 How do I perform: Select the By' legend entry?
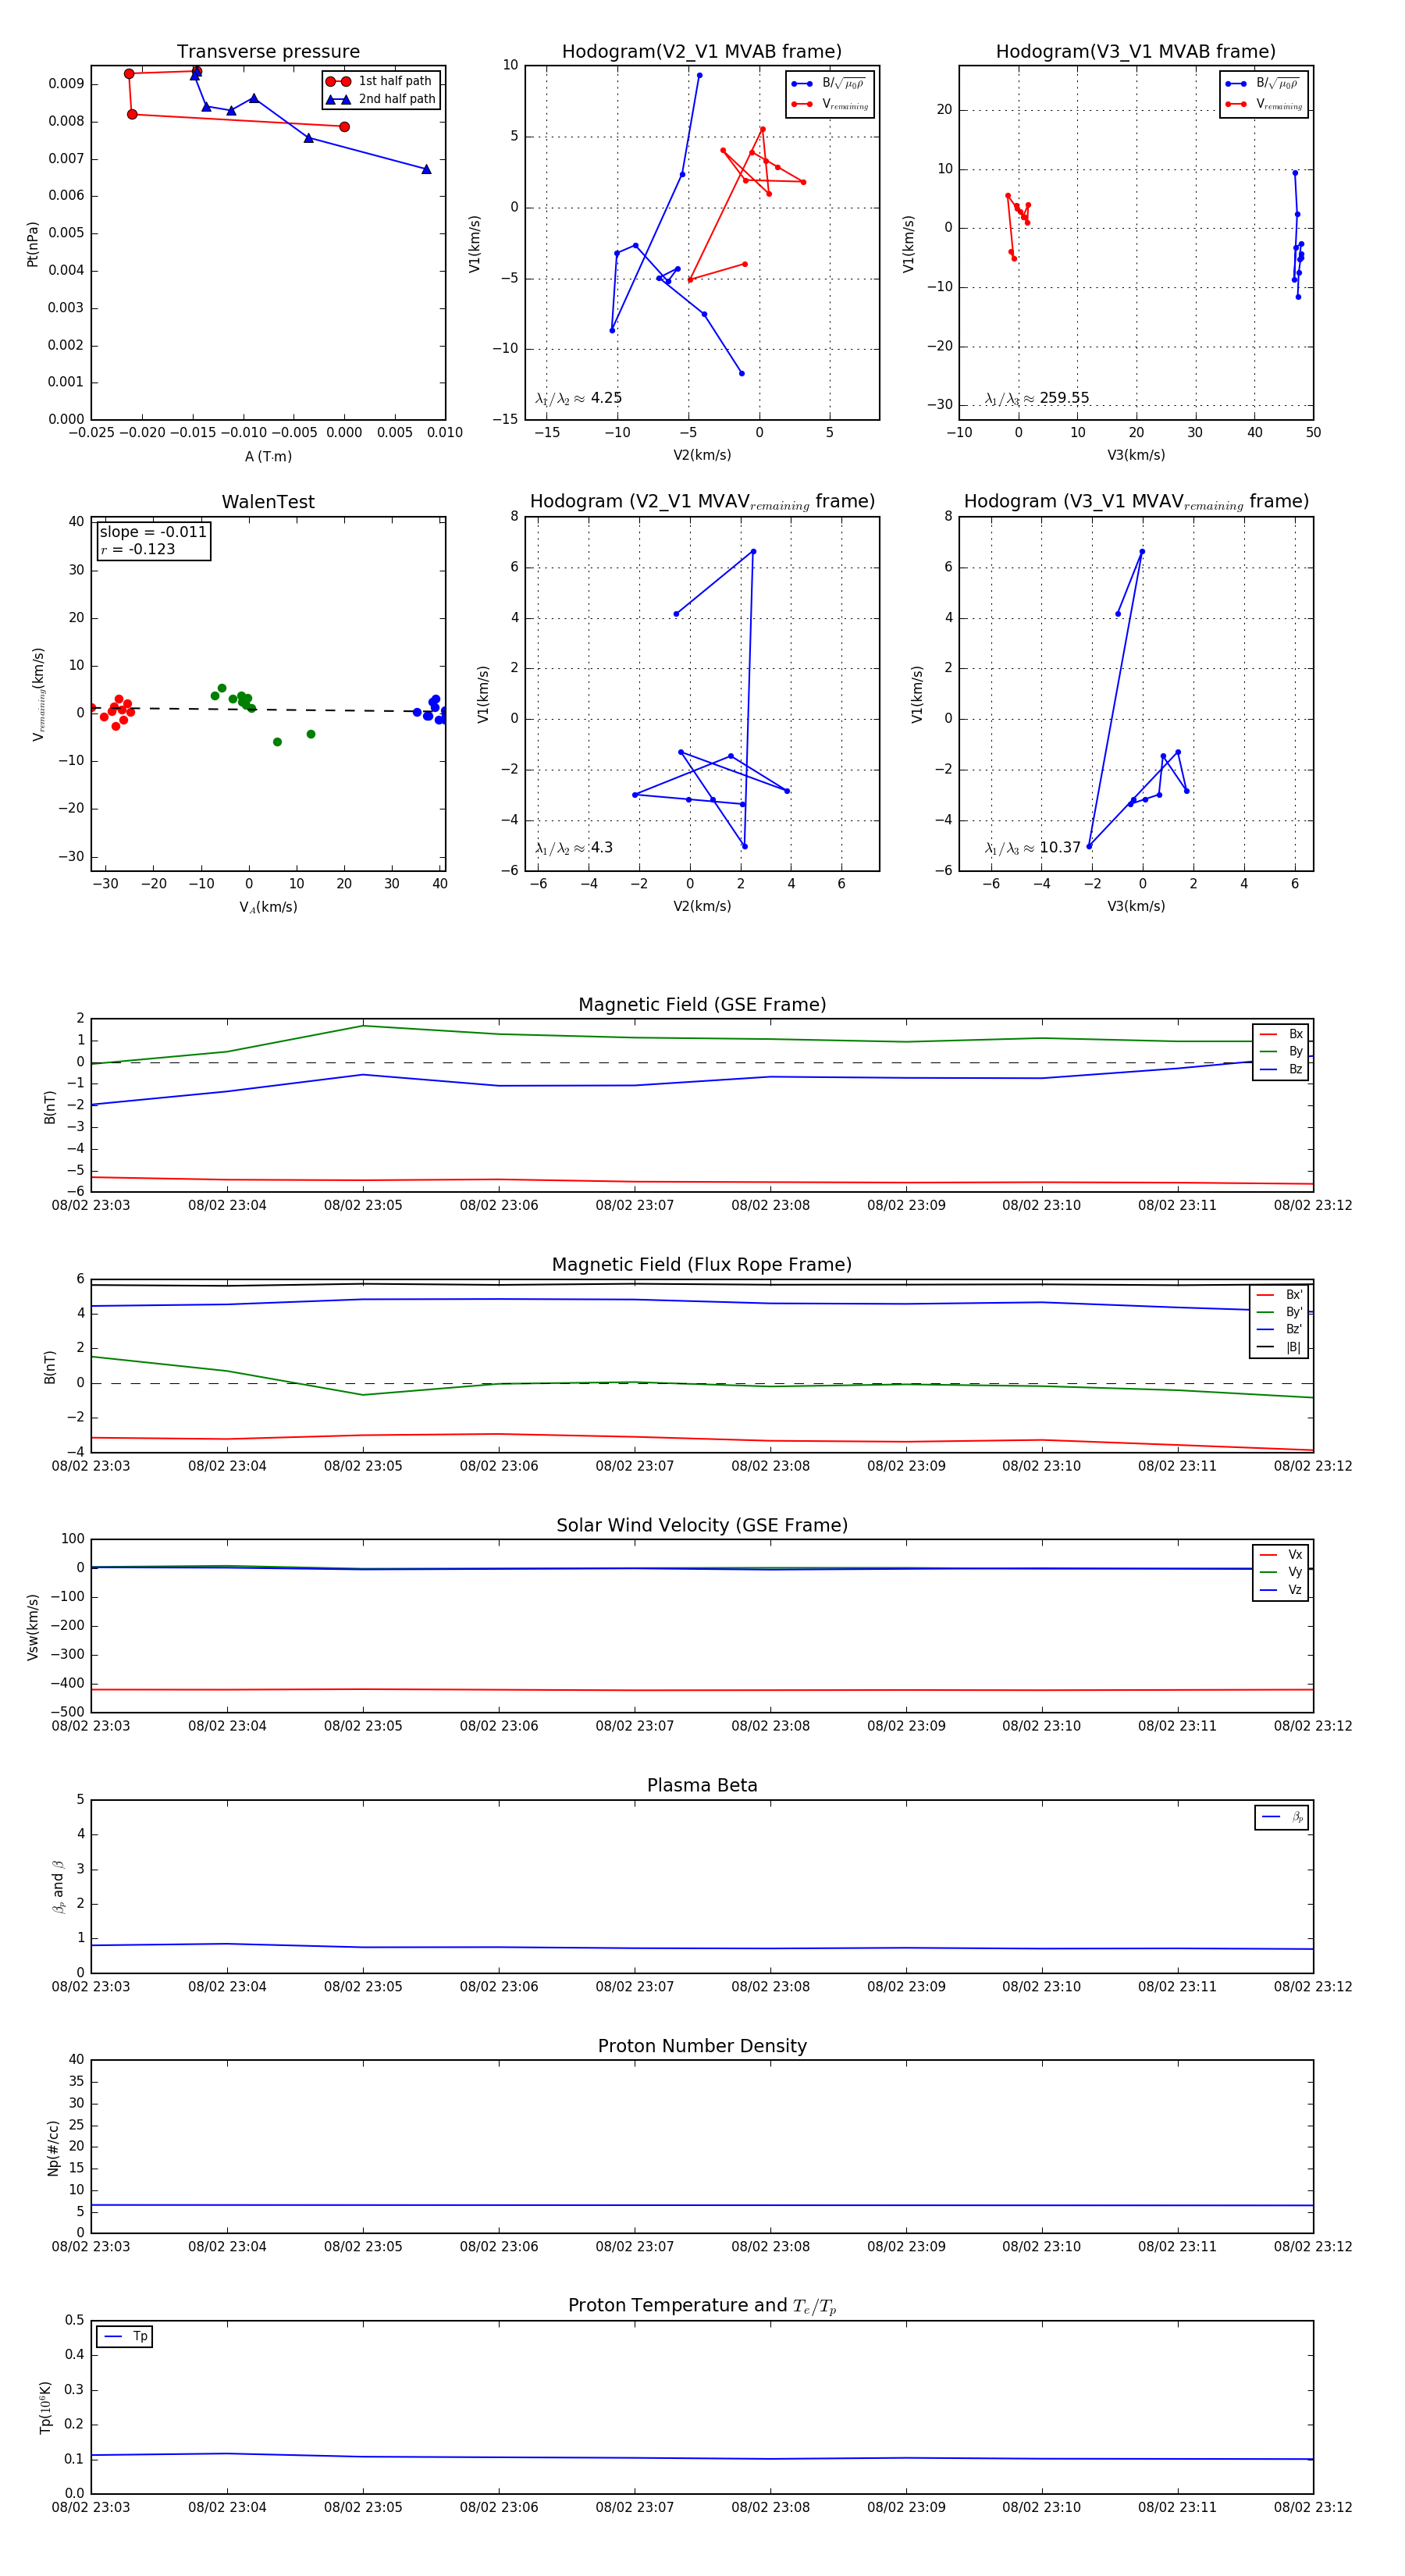1279,1312
